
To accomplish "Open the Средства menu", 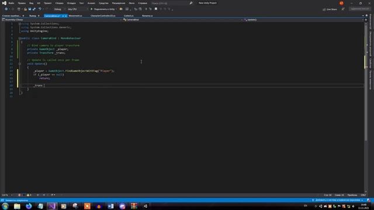I will 103,3.
